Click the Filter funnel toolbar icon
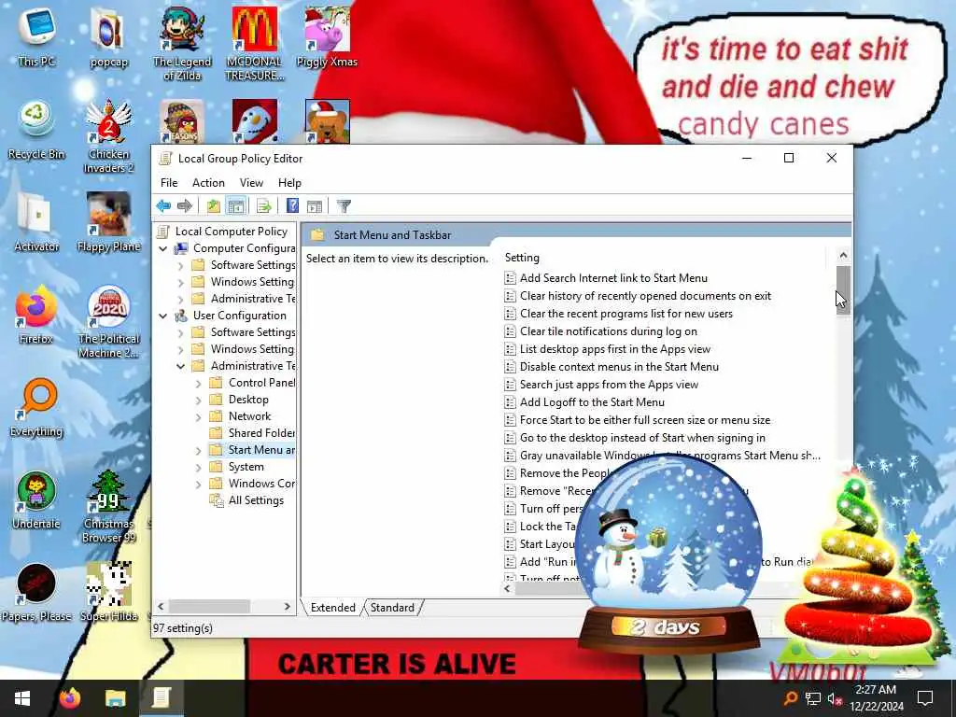Image resolution: width=956 pixels, height=717 pixels. [344, 206]
